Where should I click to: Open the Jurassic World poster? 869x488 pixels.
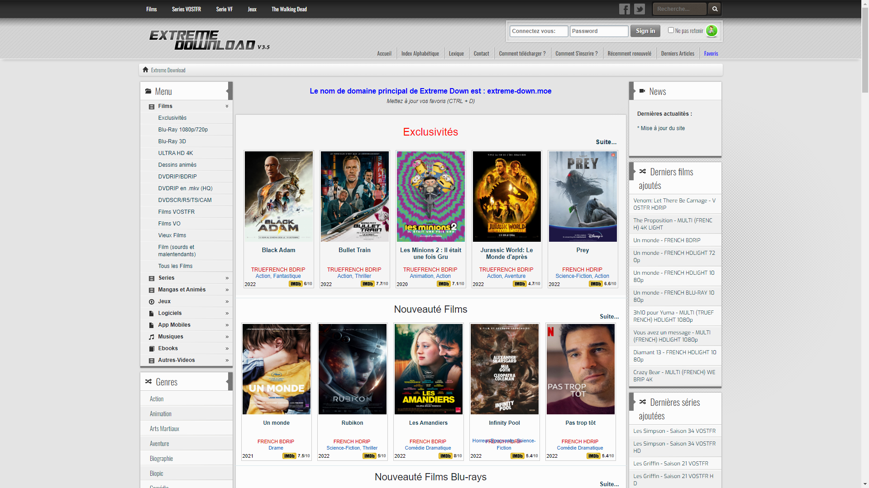point(506,197)
